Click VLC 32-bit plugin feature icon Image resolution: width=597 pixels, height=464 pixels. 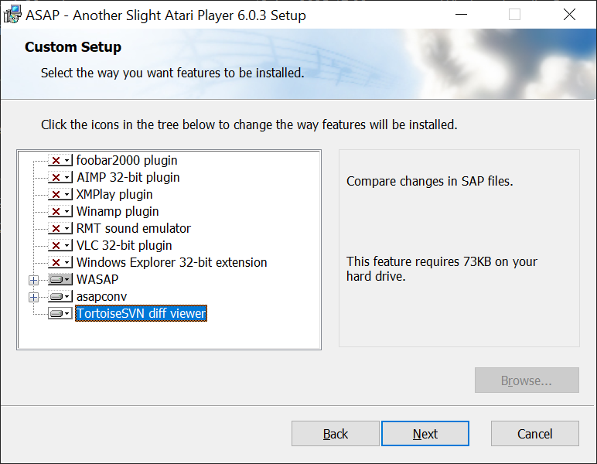60,245
